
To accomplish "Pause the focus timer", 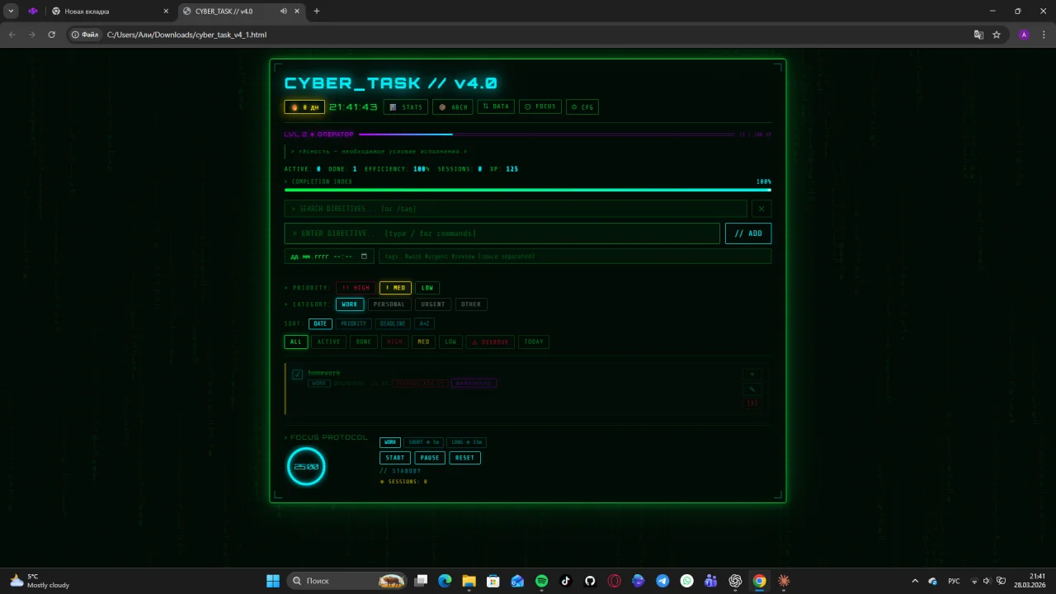I will pyautogui.click(x=429, y=458).
